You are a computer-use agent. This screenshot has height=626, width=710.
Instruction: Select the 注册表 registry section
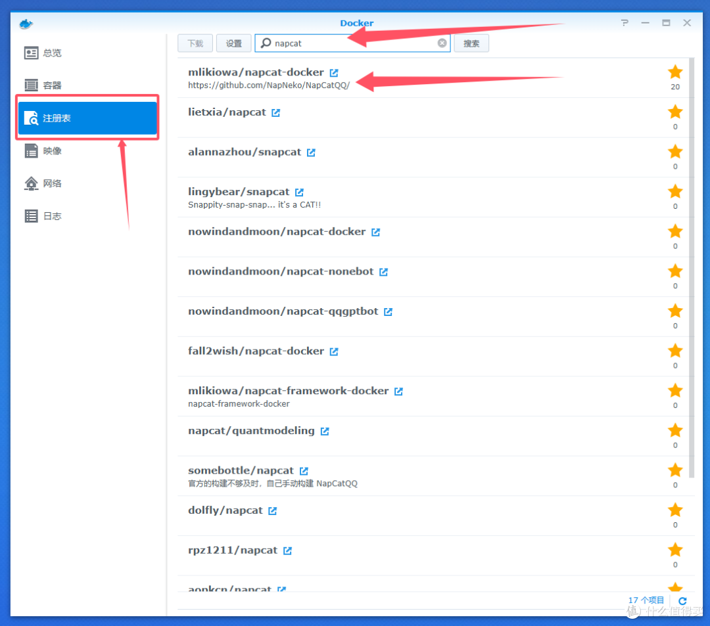point(87,118)
